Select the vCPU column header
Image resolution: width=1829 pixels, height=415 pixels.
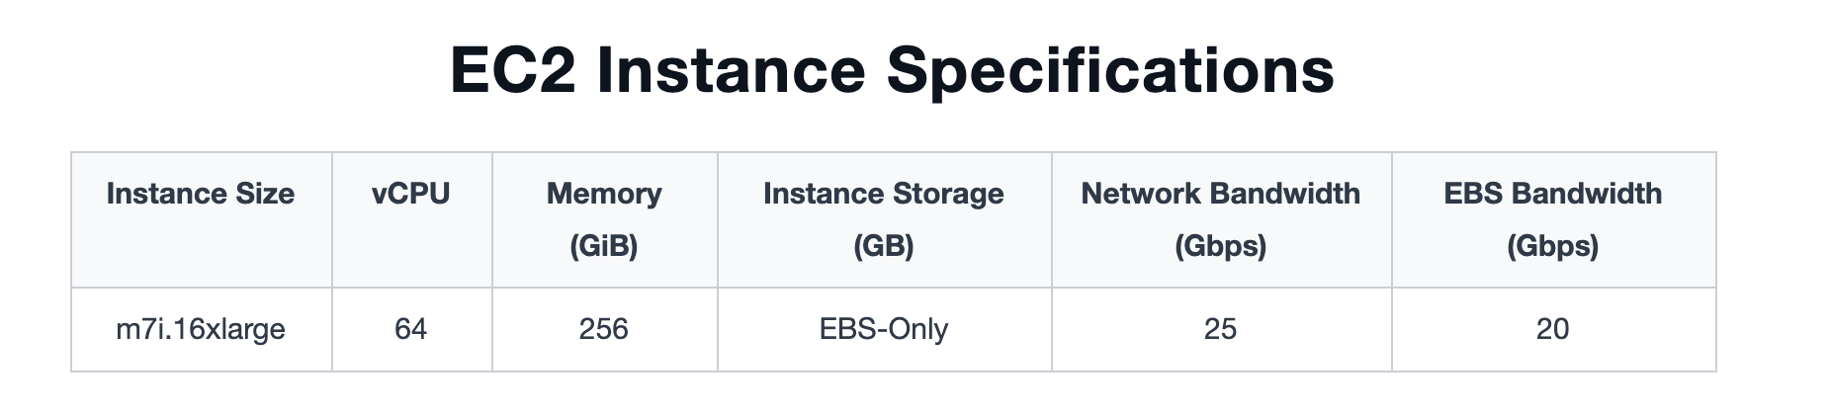click(x=411, y=194)
